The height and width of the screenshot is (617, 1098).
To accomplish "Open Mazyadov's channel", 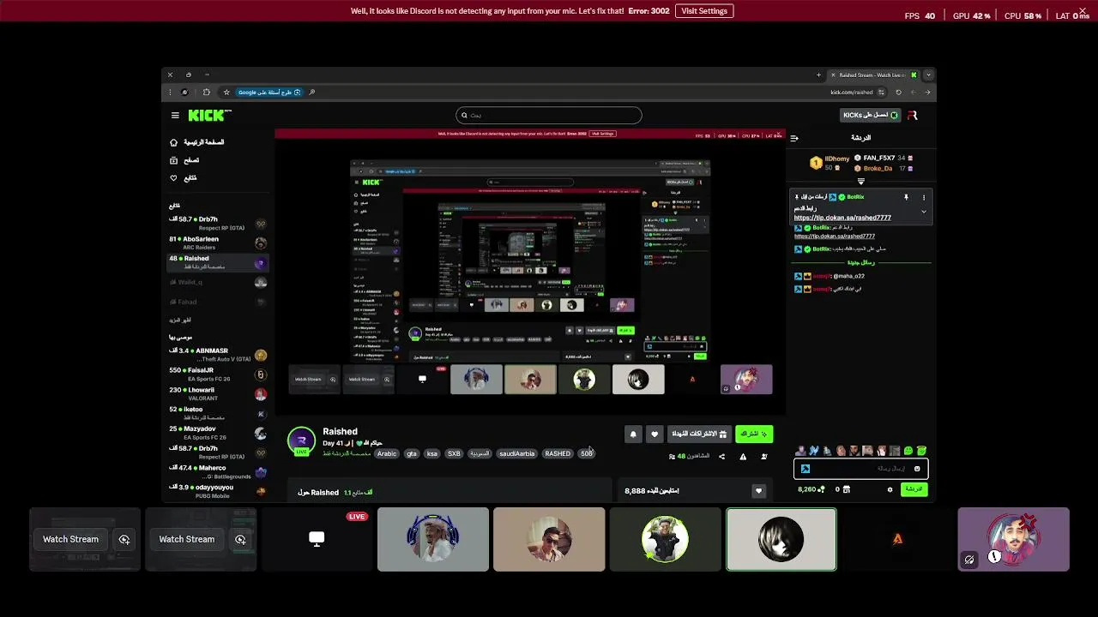I will point(218,433).
